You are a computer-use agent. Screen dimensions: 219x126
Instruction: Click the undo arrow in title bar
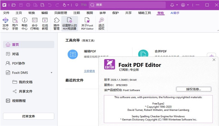point(50,5)
